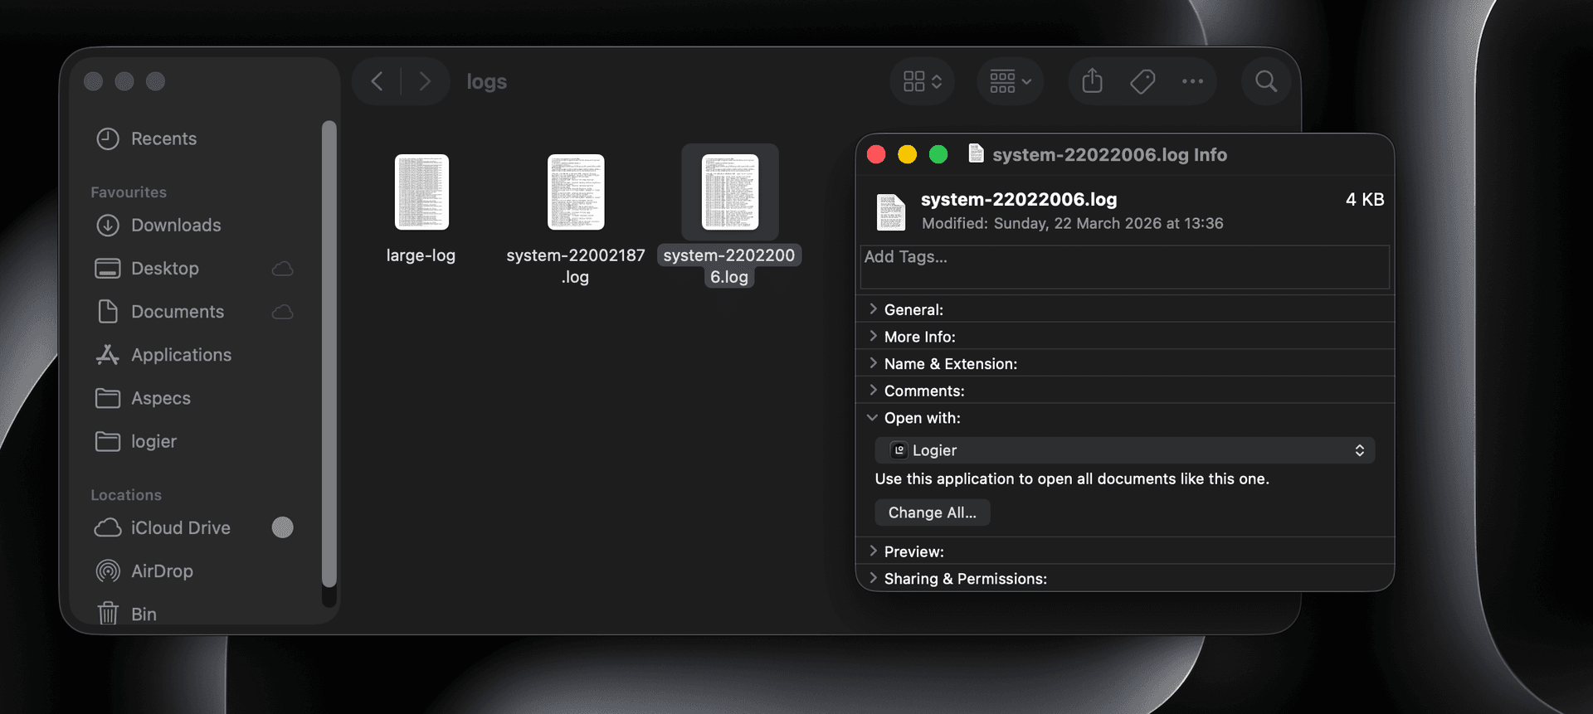The width and height of the screenshot is (1593, 714).
Task: Click the Add Tags field
Action: click(x=1124, y=267)
